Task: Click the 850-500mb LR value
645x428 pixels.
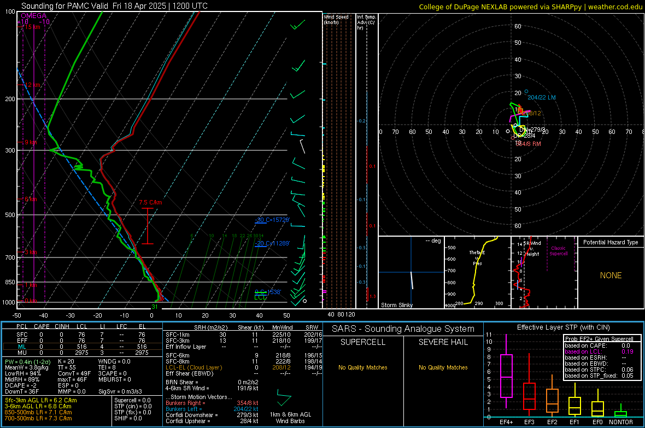Action: coord(38,412)
